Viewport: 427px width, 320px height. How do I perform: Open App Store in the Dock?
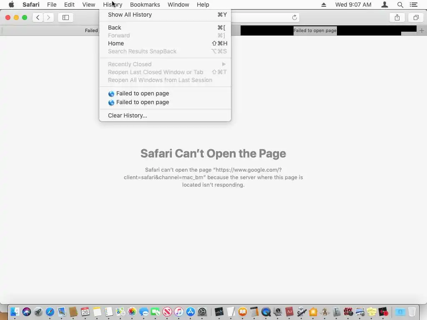[191, 312]
